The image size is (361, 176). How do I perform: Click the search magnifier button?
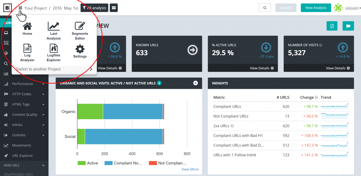point(265,8)
